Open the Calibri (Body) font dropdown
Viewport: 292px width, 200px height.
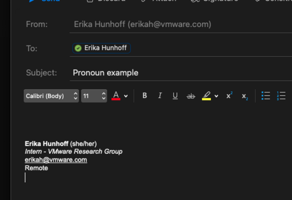point(51,96)
